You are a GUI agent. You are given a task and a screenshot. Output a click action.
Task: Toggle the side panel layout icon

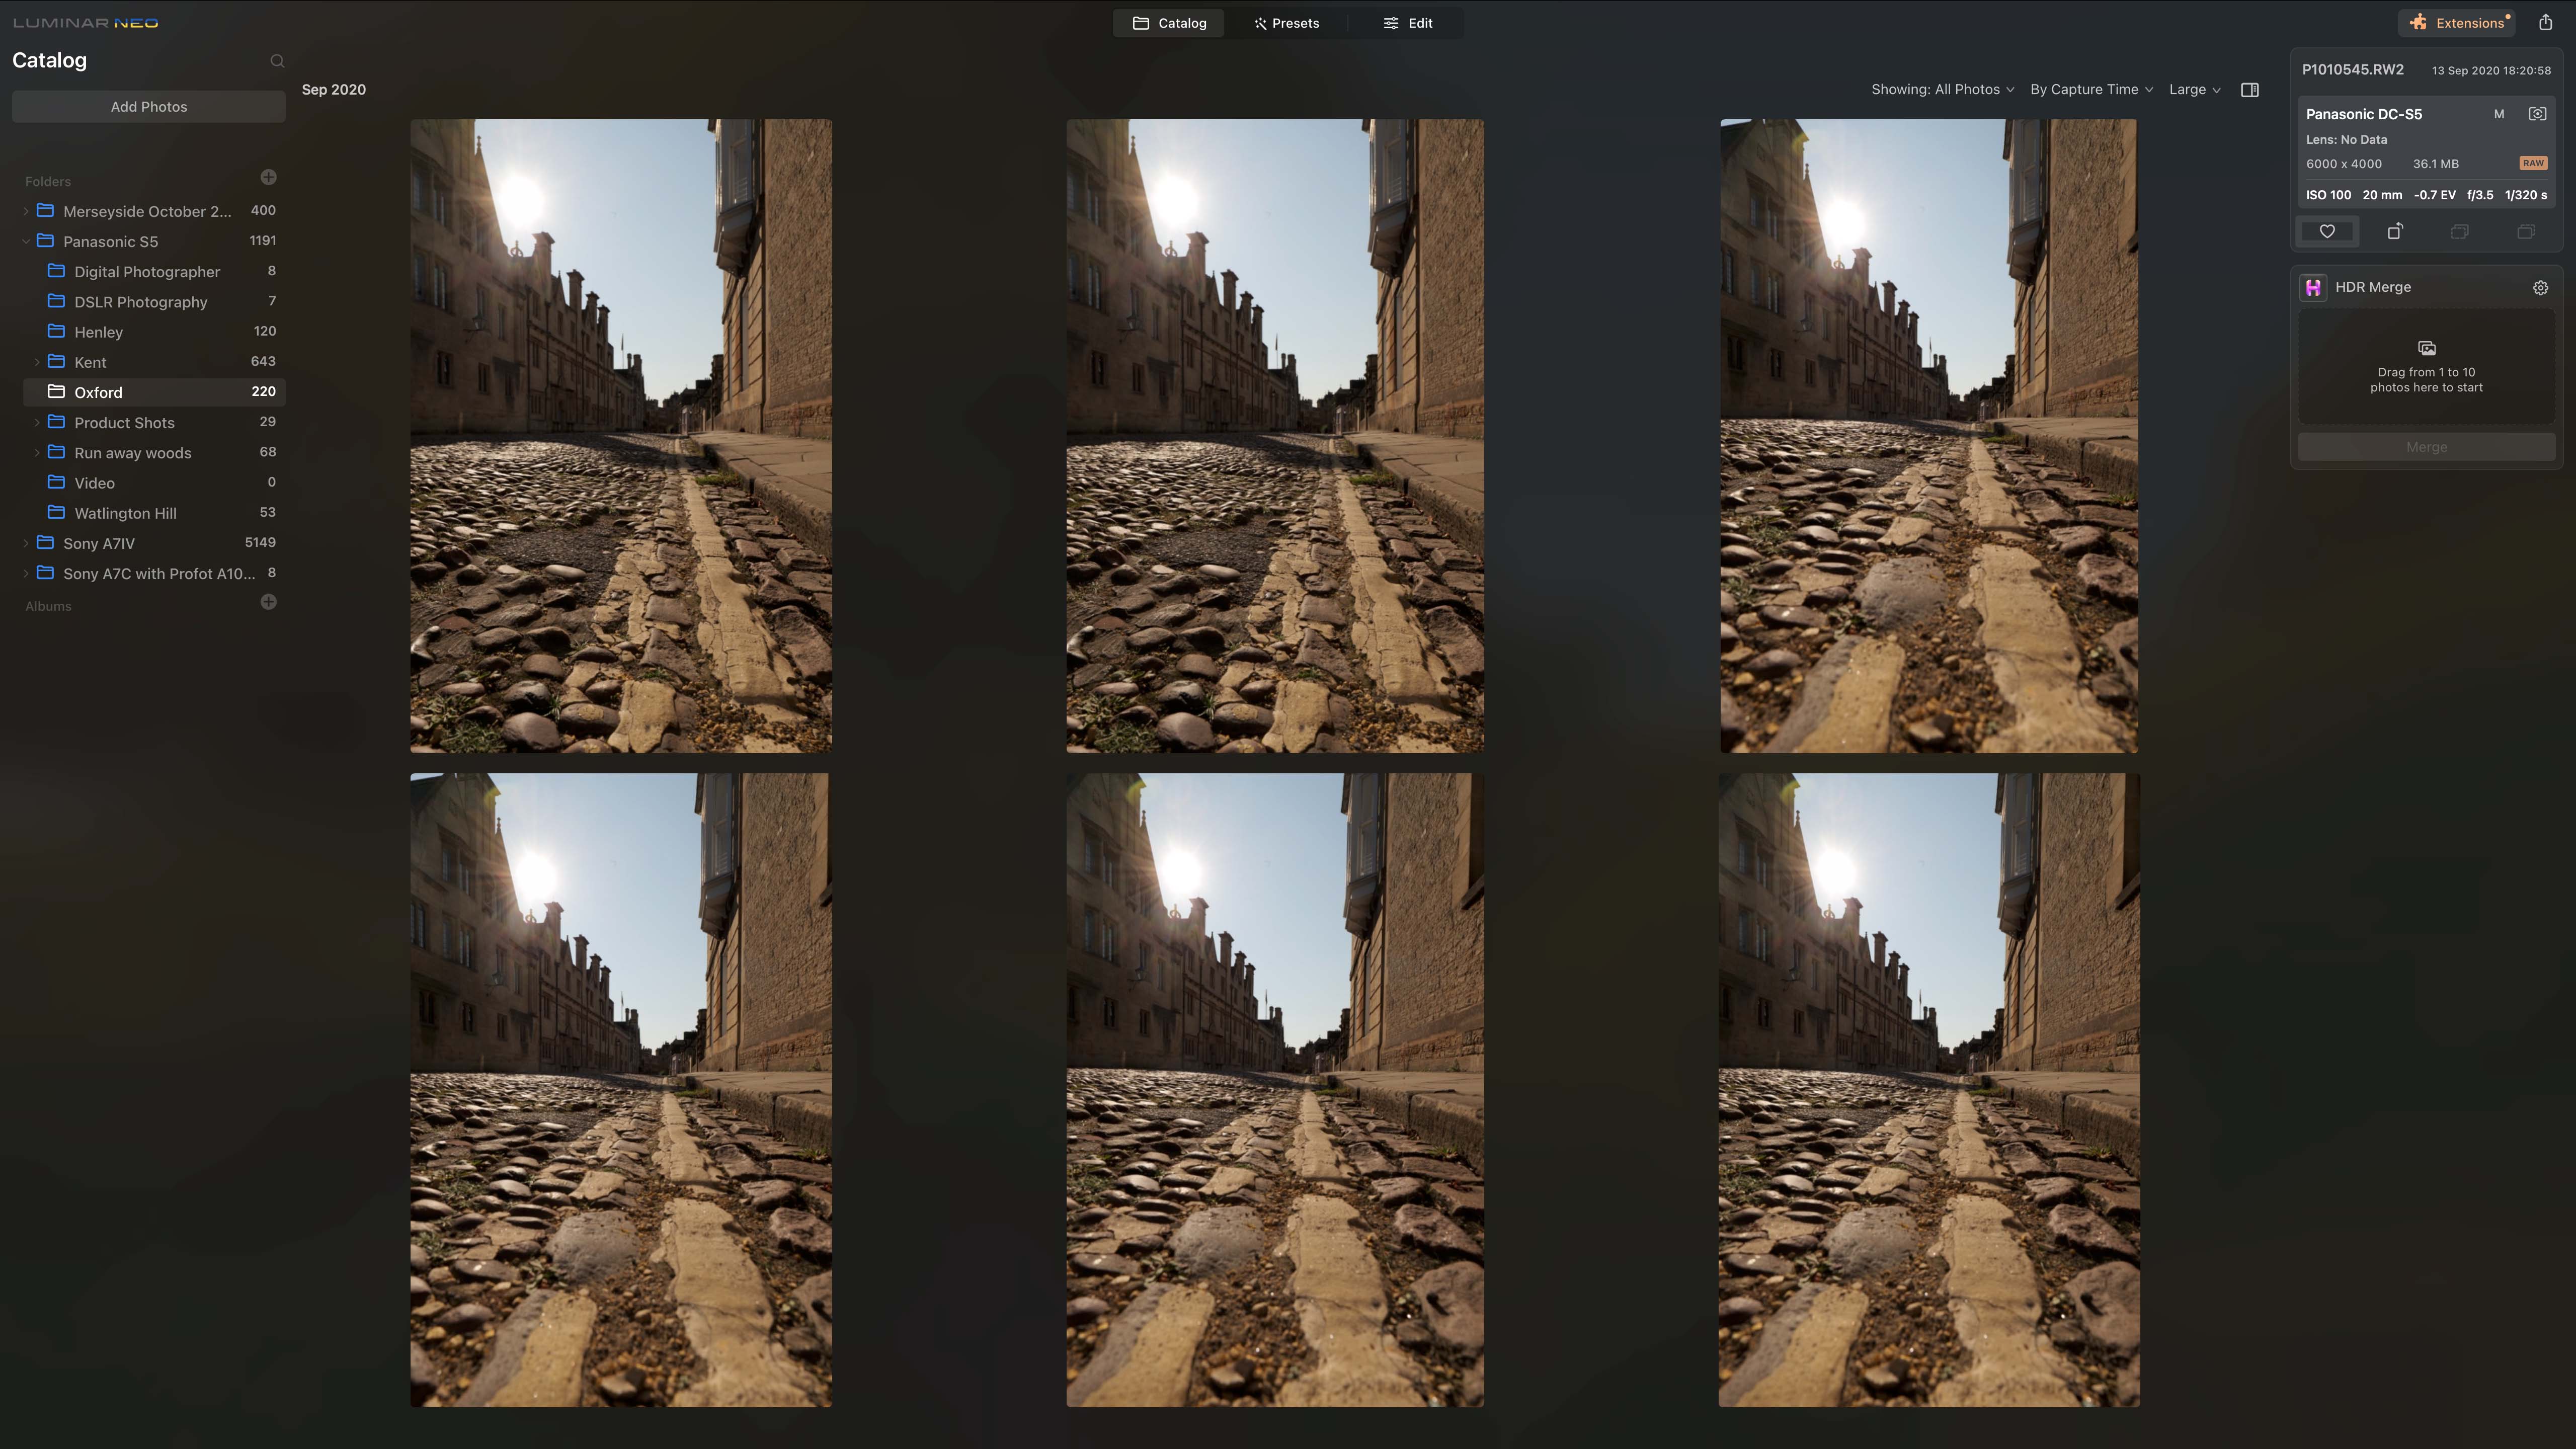click(2250, 90)
